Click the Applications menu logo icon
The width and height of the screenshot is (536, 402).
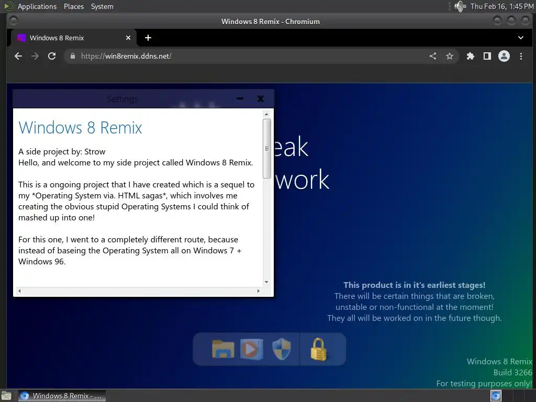pos(9,6)
